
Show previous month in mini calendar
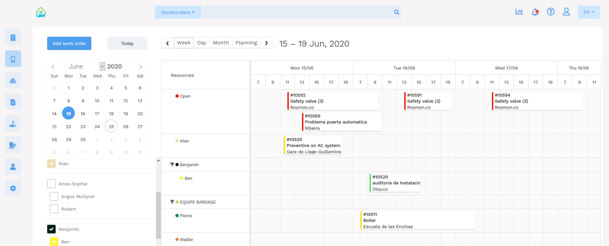53,67
